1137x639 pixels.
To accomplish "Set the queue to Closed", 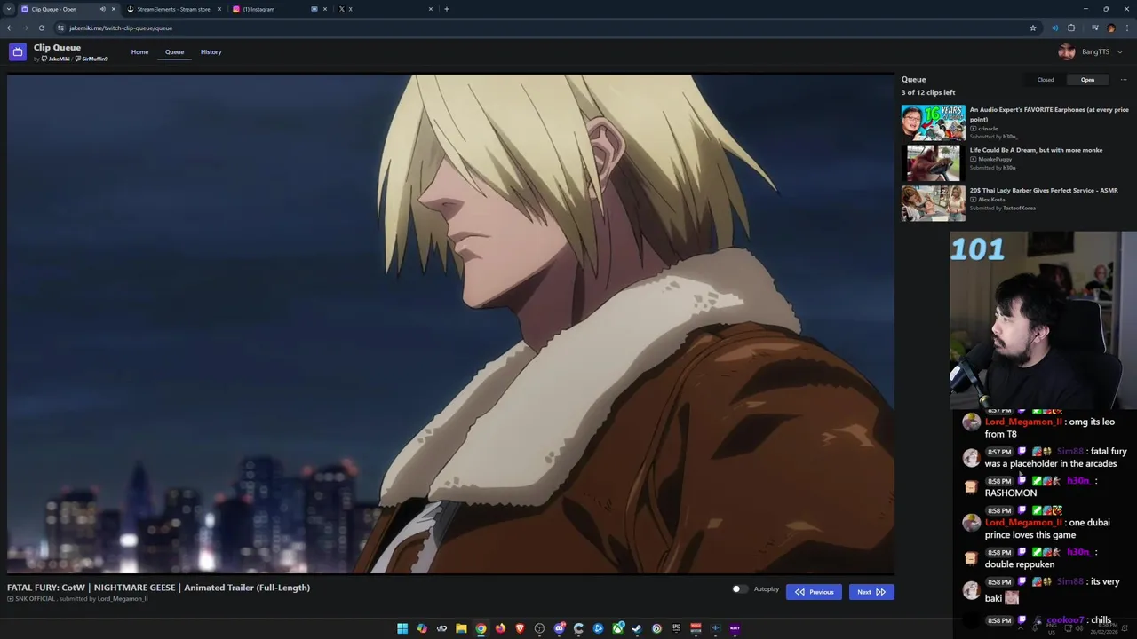I will click(x=1046, y=80).
